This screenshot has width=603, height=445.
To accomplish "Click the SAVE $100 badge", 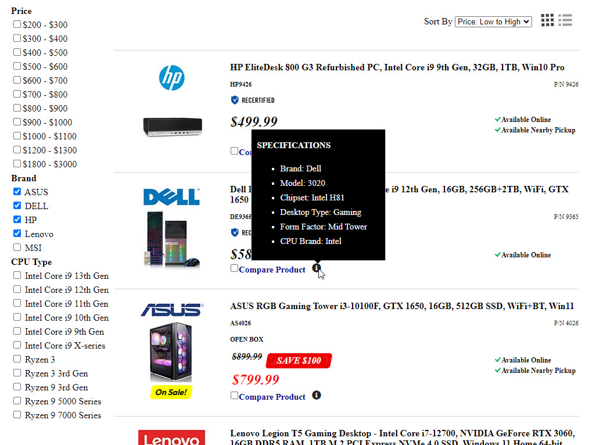I will (x=299, y=361).
